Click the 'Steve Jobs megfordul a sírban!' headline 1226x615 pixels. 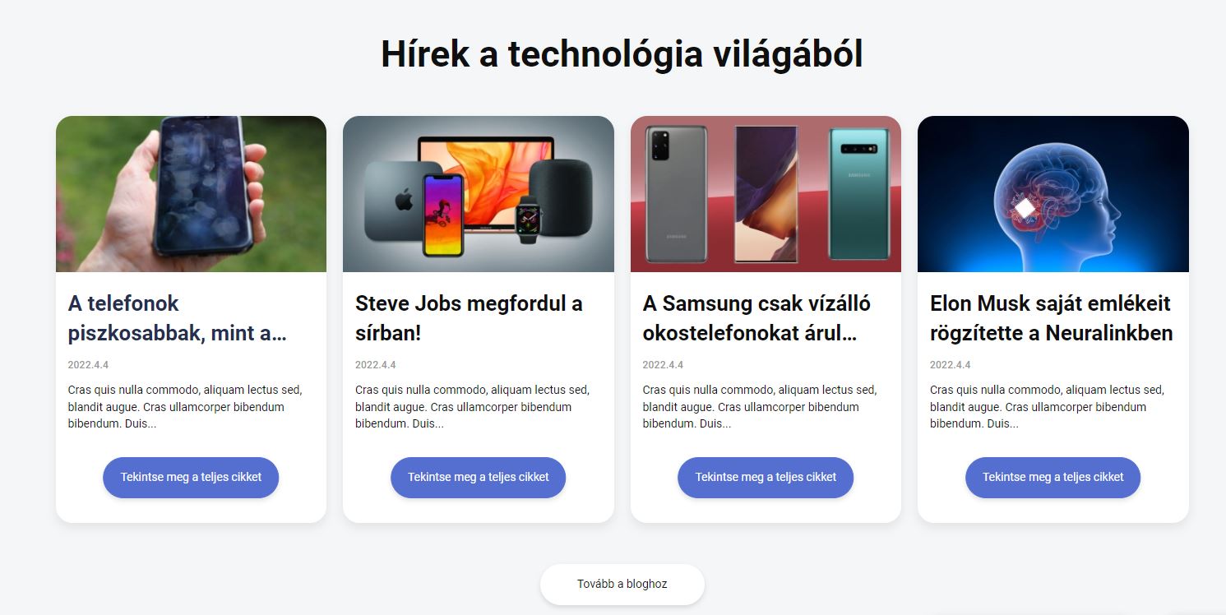pyautogui.click(x=469, y=318)
